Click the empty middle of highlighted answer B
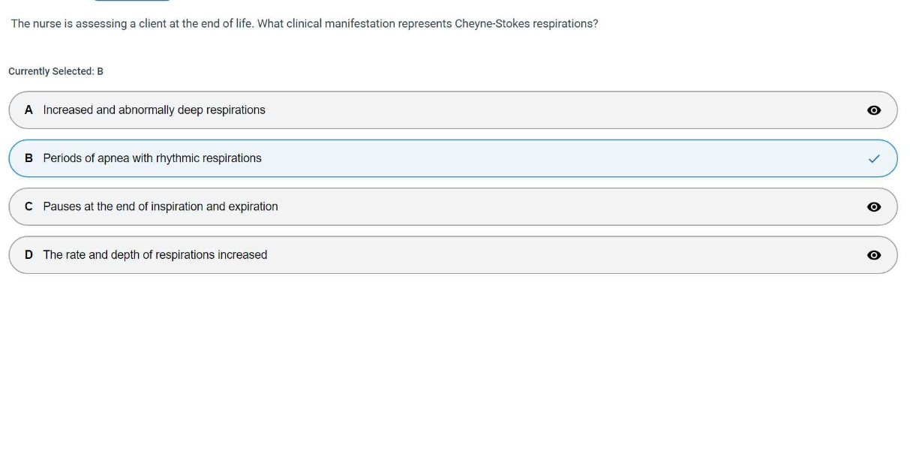The height and width of the screenshot is (454, 910). tap(563, 158)
